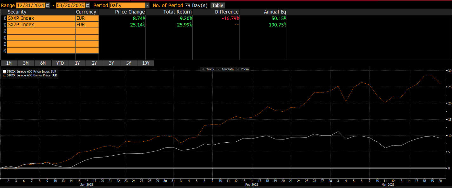Click the Zoom magnifier tool

click(243, 69)
